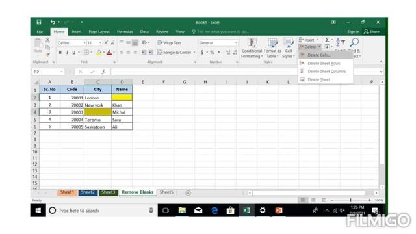Choose Delete Sheet Rows
Image resolution: width=416 pixels, height=234 pixels.
pos(326,64)
